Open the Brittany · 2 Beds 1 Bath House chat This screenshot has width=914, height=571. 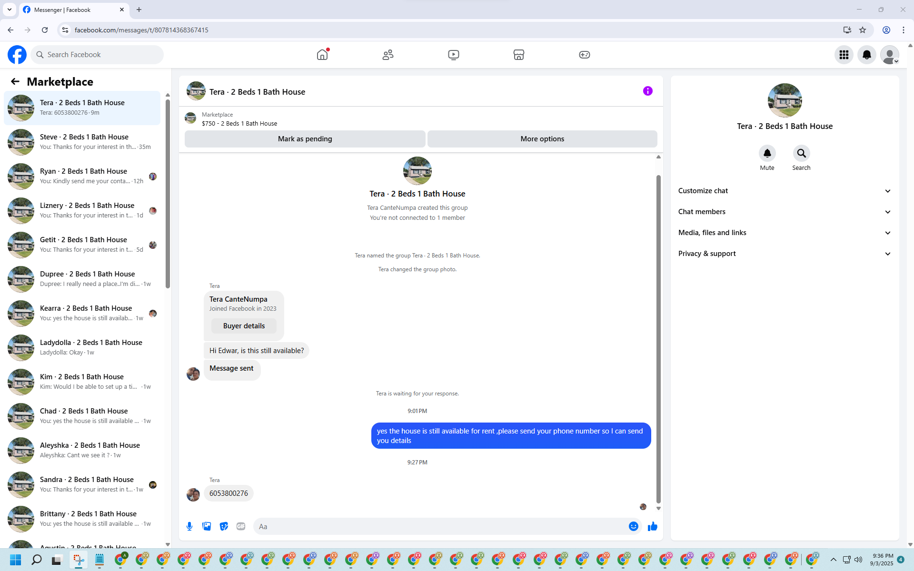(82, 519)
